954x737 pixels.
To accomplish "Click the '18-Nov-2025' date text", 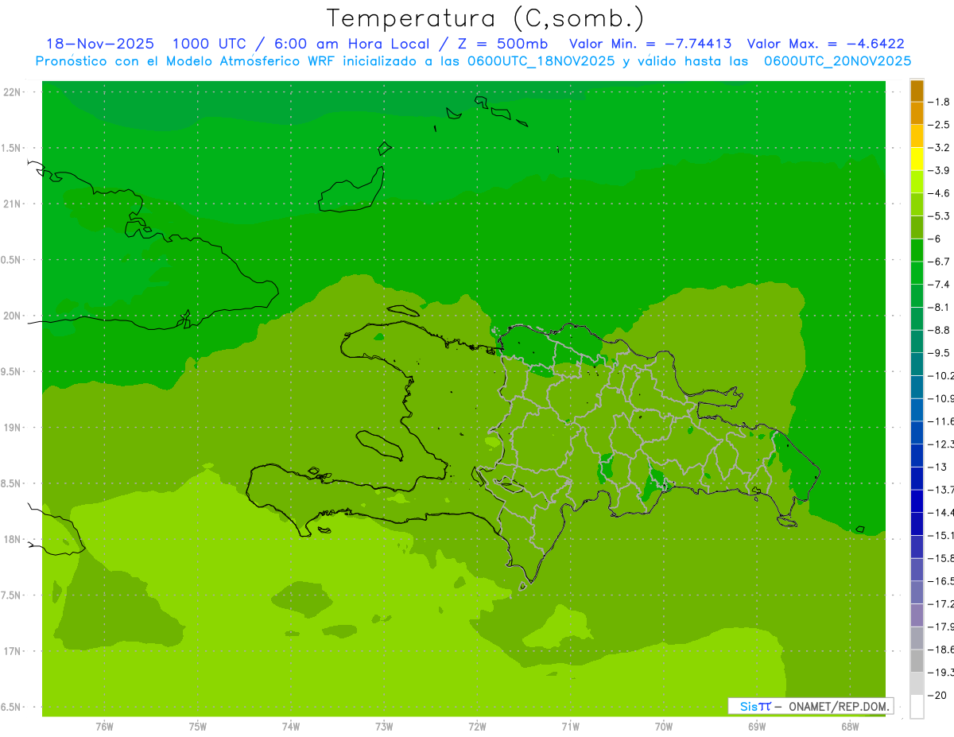I will (x=100, y=44).
